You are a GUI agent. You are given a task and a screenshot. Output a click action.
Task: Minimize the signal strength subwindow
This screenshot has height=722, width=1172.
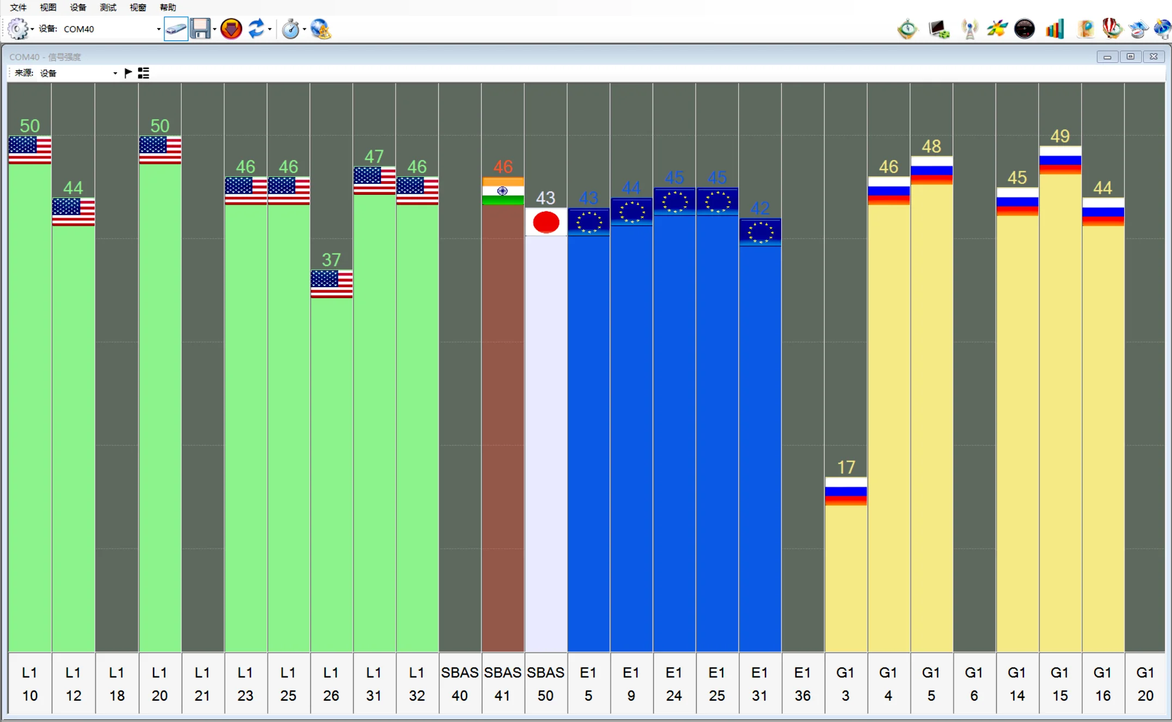1107,57
